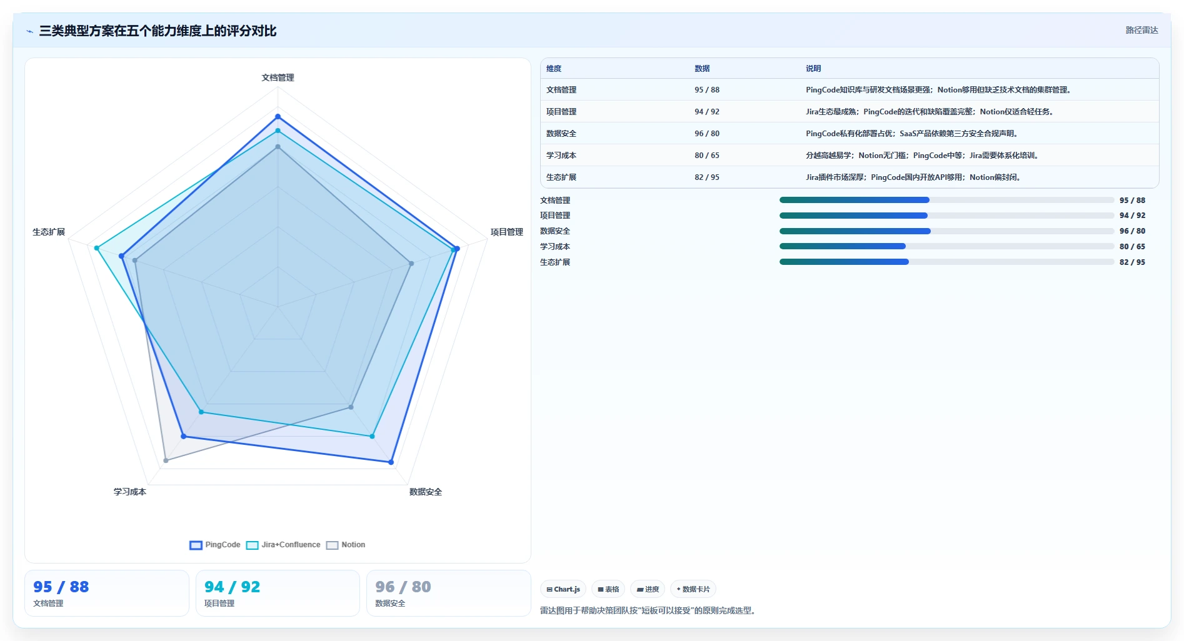This screenshot has width=1184, height=641.
Task: Click PingCode's 文档管理 data point on the radar
Action: (x=278, y=117)
